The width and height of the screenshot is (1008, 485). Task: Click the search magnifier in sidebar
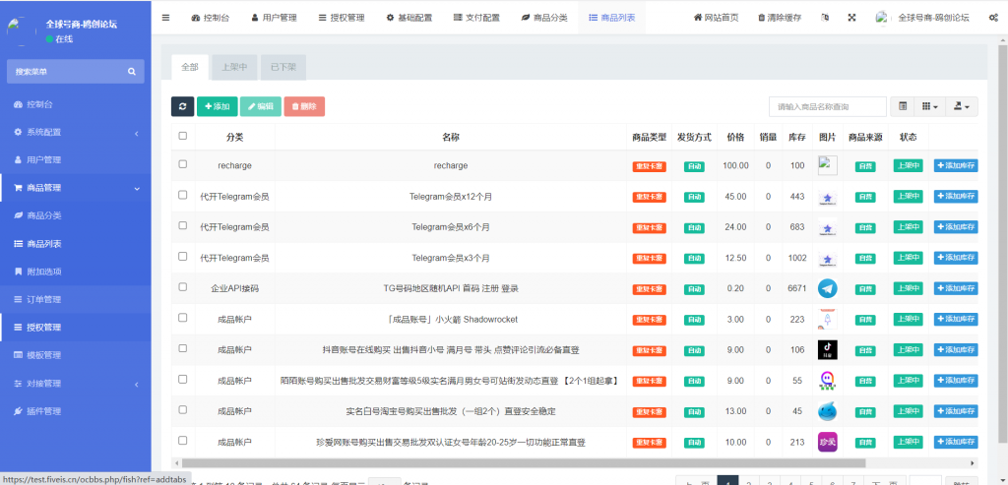(x=132, y=72)
